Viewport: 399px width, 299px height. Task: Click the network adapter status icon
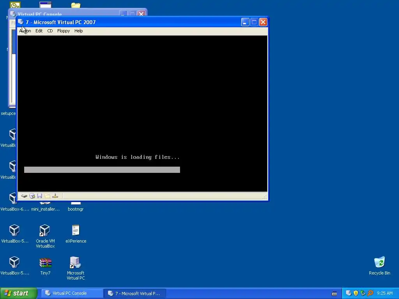(x=55, y=196)
